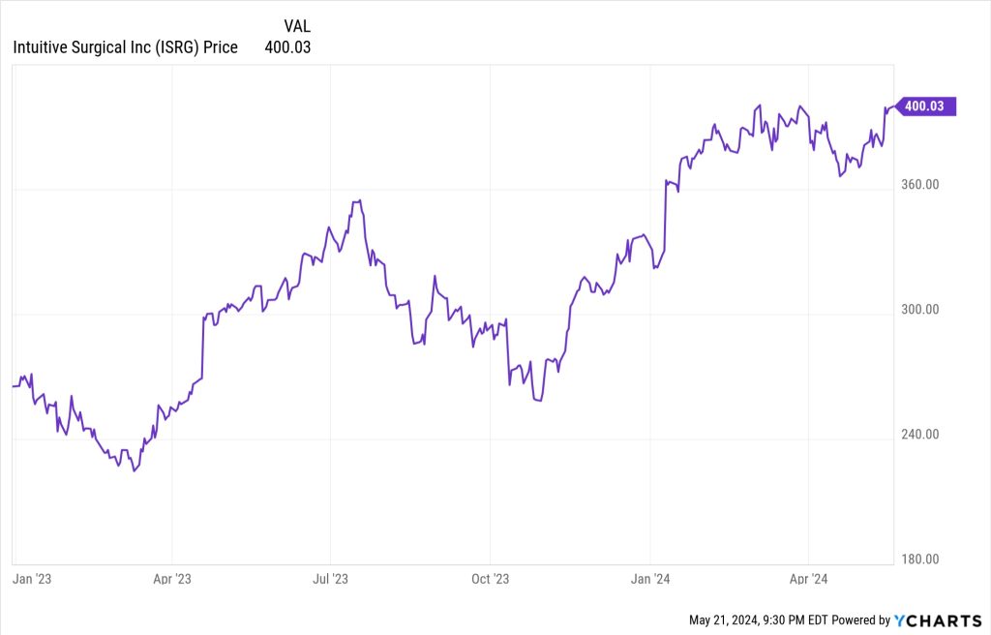The width and height of the screenshot is (991, 635).
Task: Click the 360.00 y-axis label
Action: [x=918, y=185]
